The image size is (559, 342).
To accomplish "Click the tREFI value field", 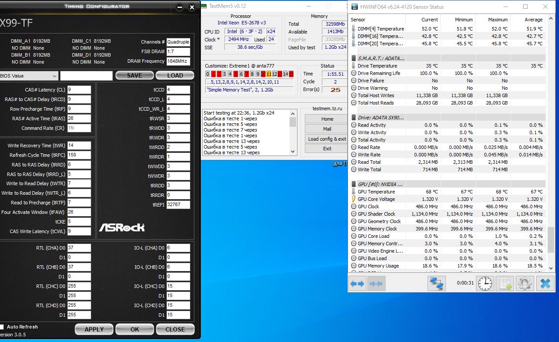I will (x=178, y=204).
